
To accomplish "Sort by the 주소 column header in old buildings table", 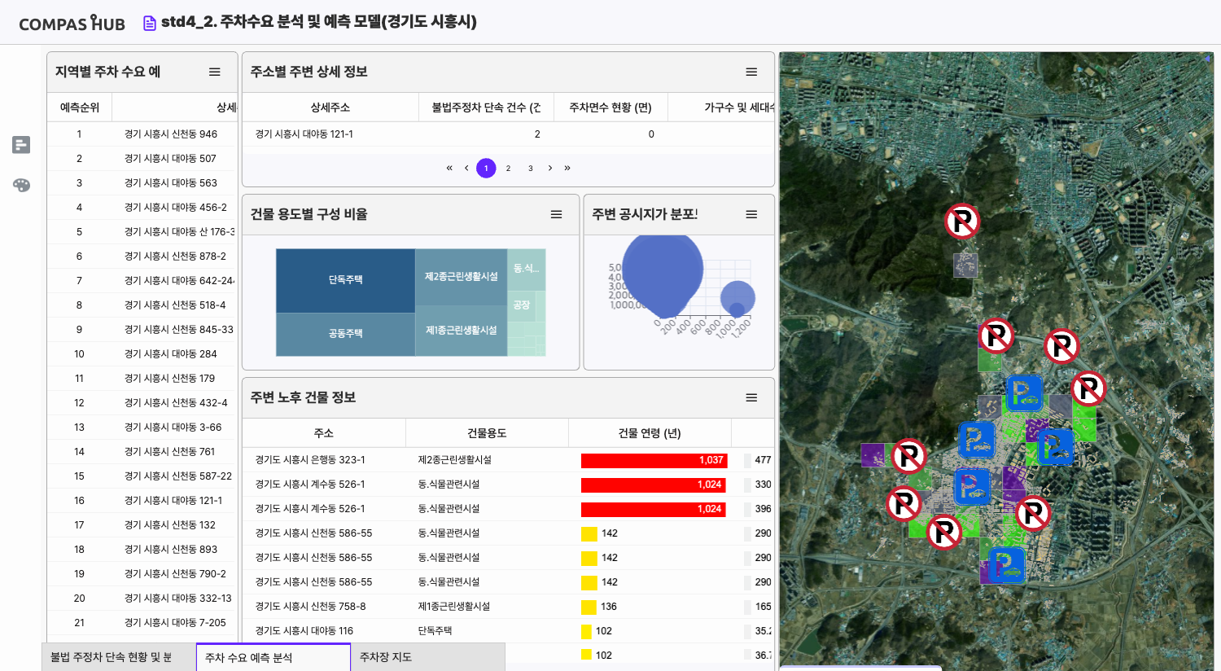I will point(324,432).
